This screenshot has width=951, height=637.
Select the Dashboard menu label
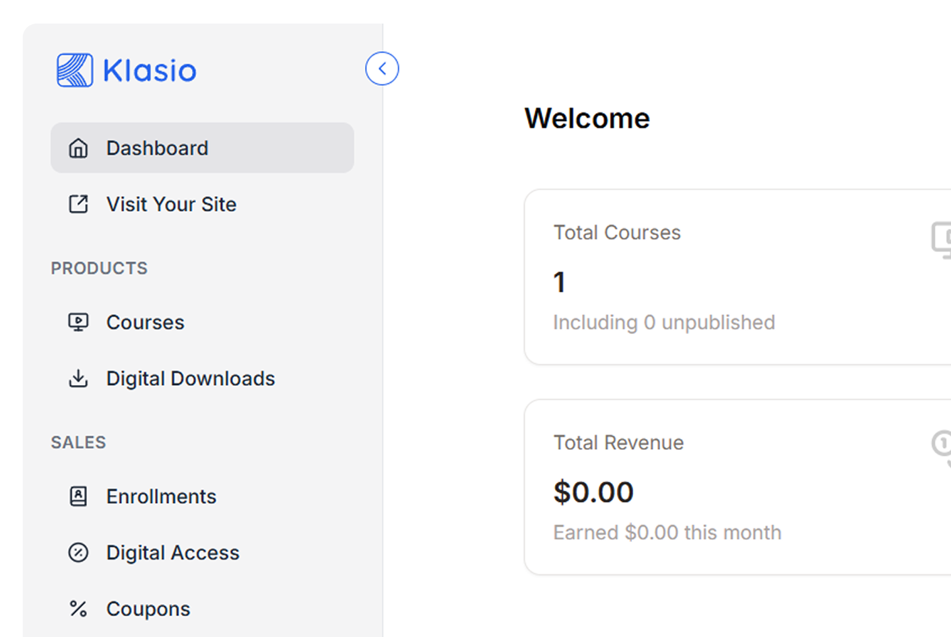tap(157, 148)
